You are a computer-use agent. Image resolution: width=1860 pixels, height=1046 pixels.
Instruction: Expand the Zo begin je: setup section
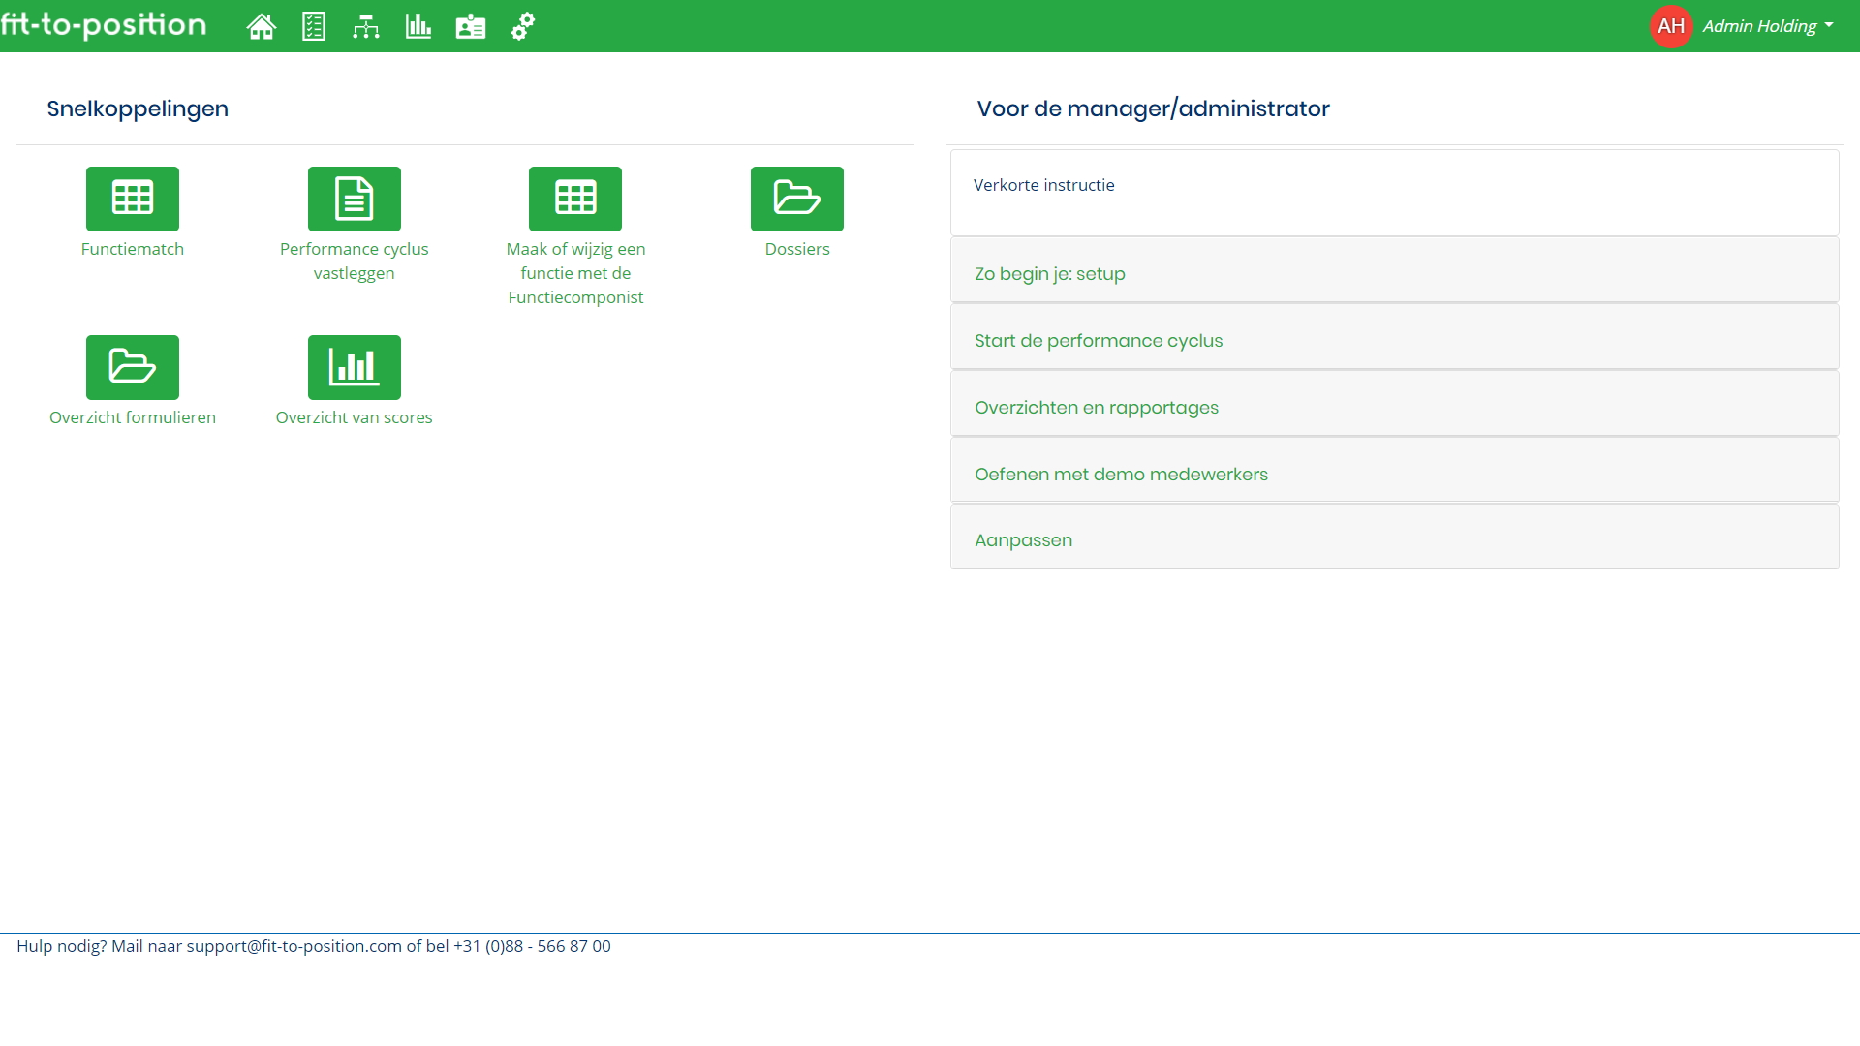1395,270
